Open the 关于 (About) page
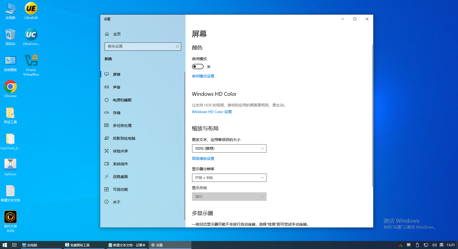 116,202
